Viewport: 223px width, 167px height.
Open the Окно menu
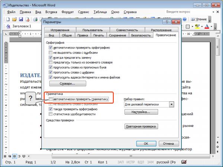tap(115, 12)
